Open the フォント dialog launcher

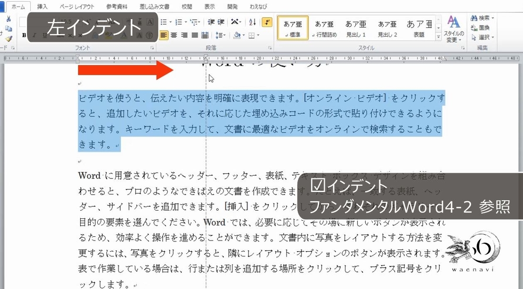152,48
